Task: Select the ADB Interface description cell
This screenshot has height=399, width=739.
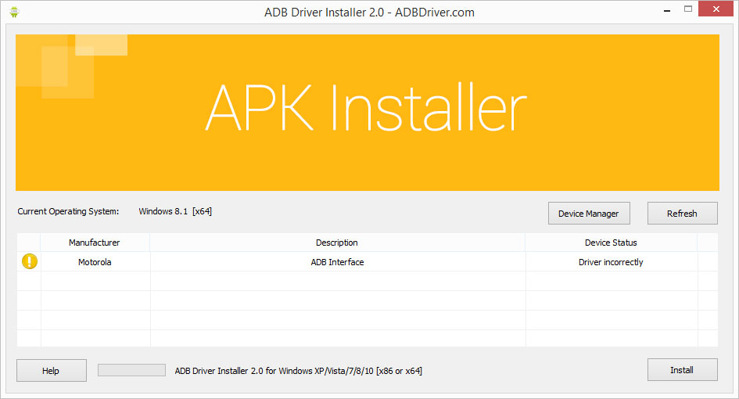Action: click(x=337, y=262)
